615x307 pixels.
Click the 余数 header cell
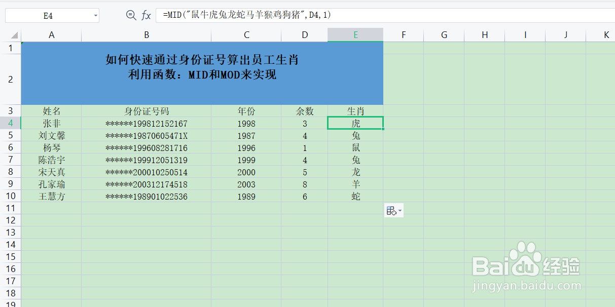[x=305, y=111]
